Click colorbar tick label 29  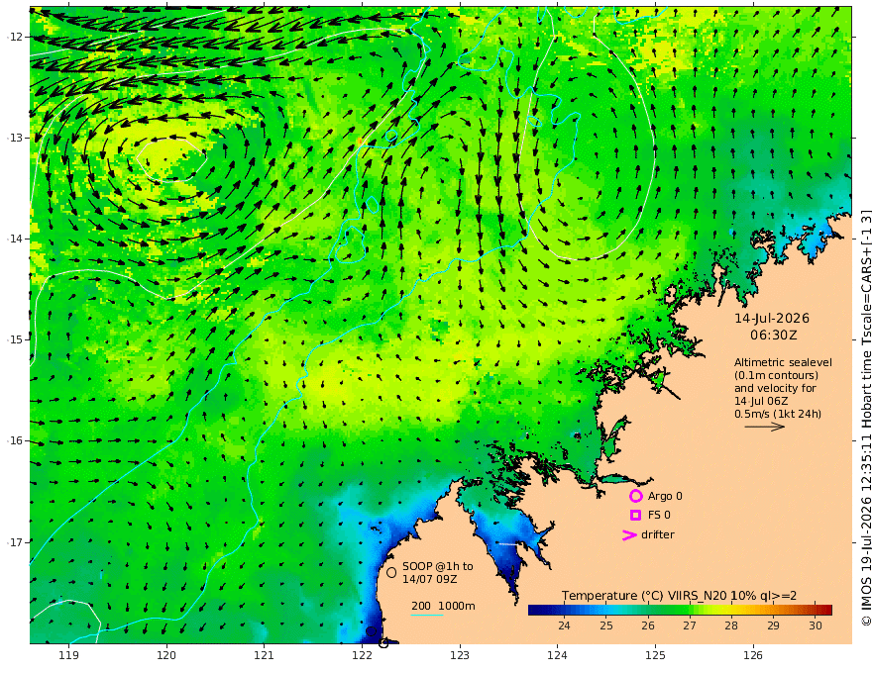(x=773, y=625)
